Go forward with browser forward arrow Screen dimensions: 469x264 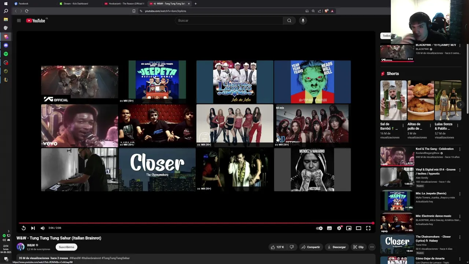coord(21,11)
